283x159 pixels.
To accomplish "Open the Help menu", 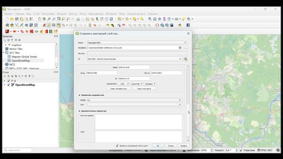I will [x=153, y=14].
